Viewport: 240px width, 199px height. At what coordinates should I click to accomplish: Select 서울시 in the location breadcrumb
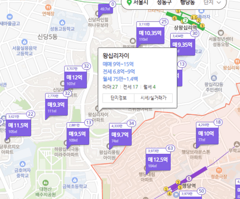coord(141,2)
